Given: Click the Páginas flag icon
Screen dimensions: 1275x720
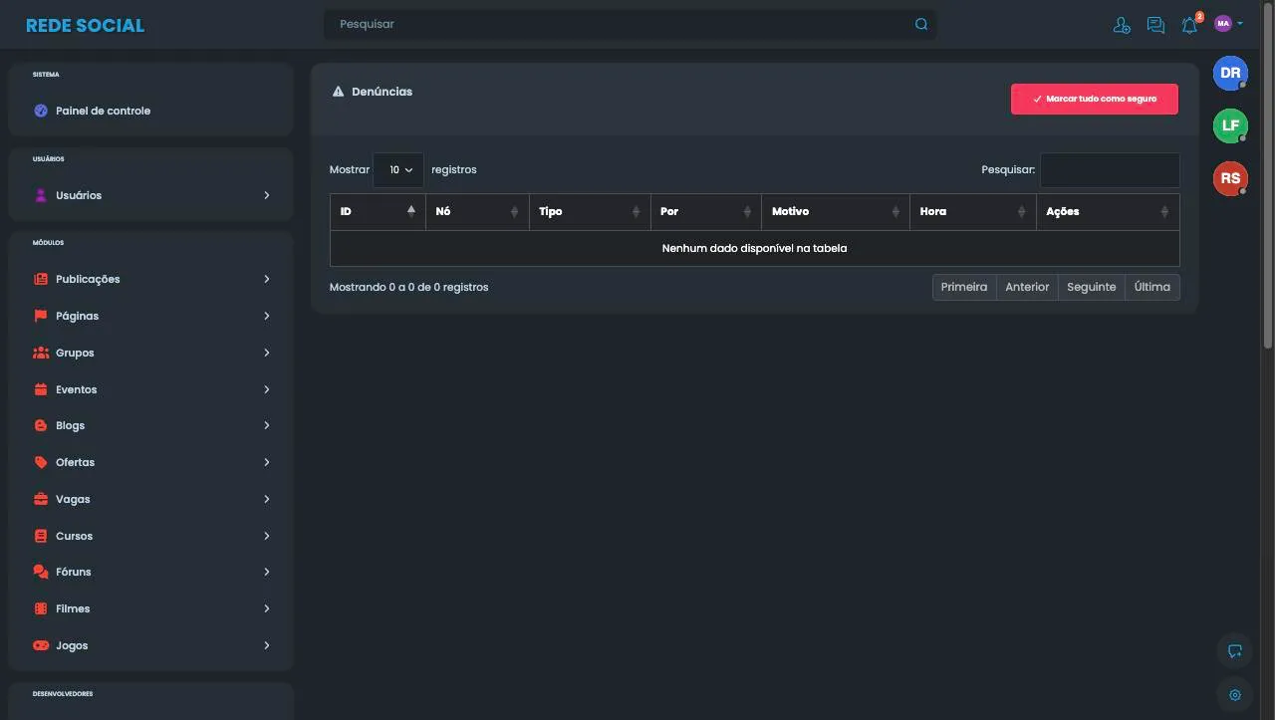Looking at the screenshot, I should pyautogui.click(x=41, y=316).
